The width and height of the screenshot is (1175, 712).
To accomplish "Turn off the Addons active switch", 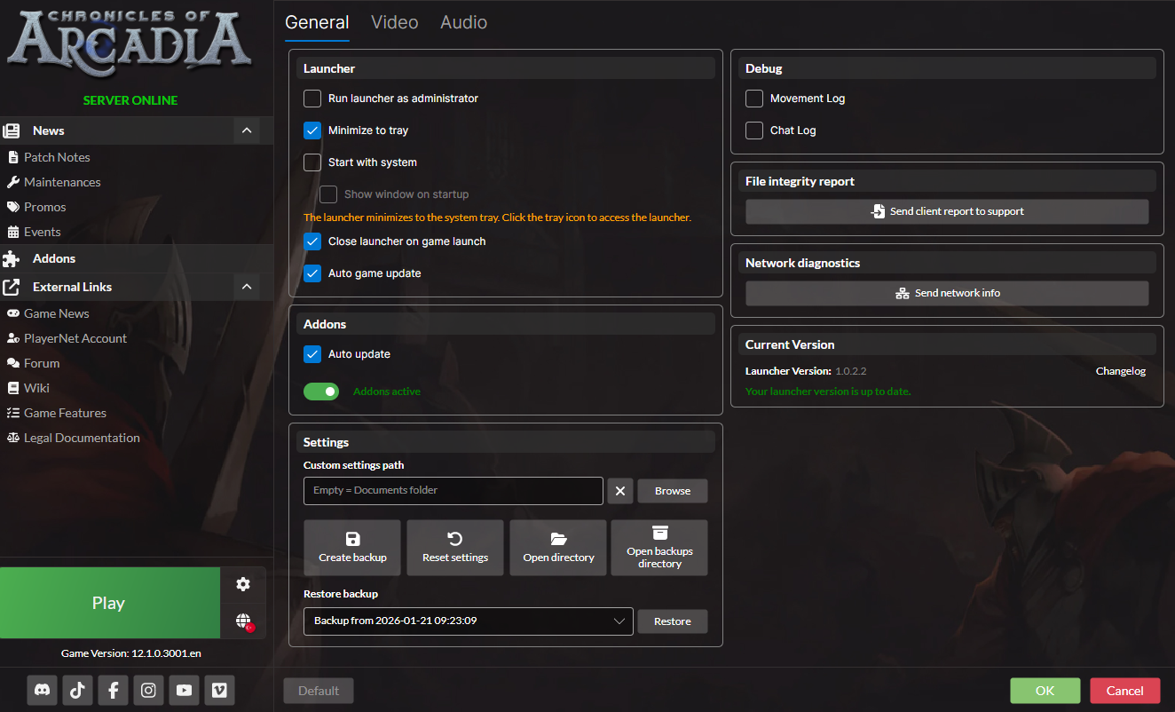I will pyautogui.click(x=321, y=392).
